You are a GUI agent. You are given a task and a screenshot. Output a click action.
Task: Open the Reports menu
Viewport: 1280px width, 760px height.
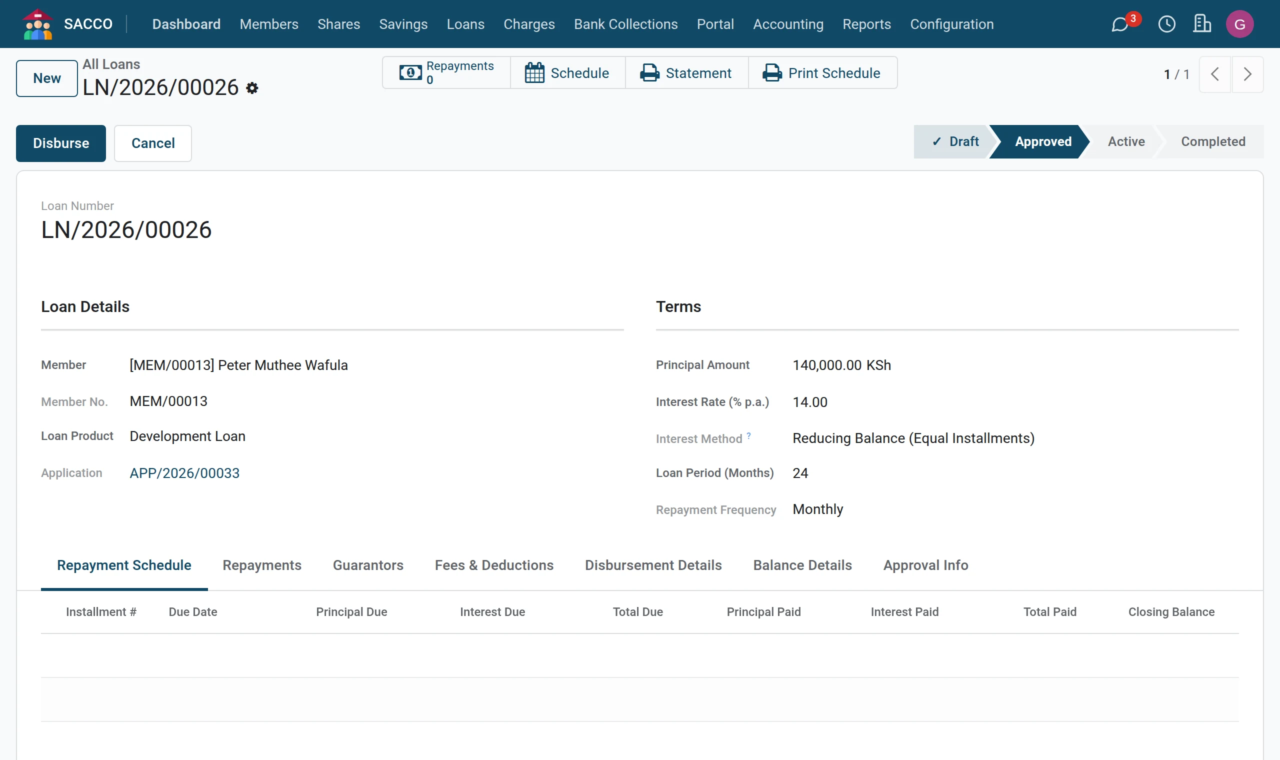(866, 24)
